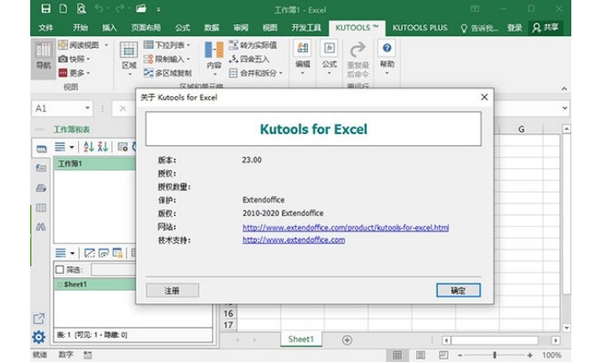Click the workbook & sheet pane icon

(41, 148)
